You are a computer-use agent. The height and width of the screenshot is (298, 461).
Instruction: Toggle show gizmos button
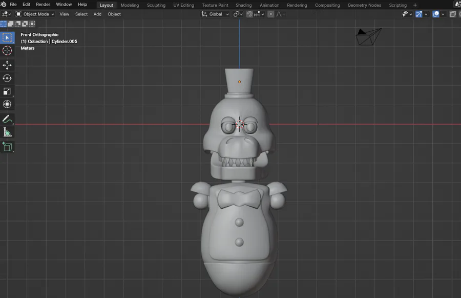[418, 14]
